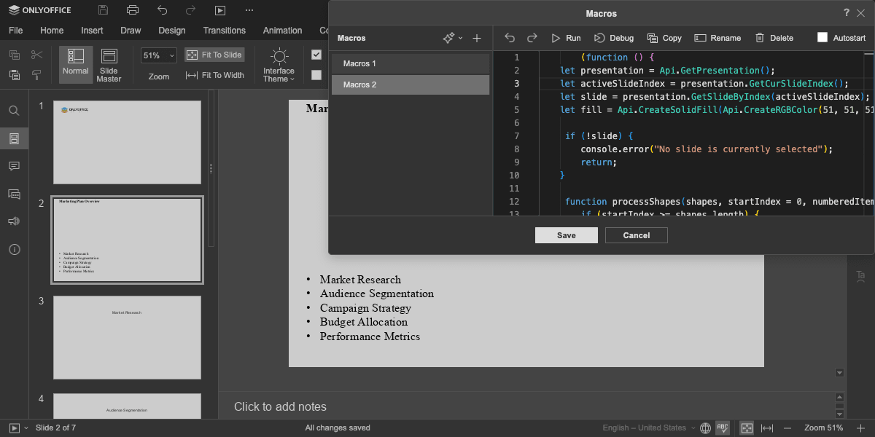
Task: Cancel the Macros dialog
Action: [x=637, y=235]
